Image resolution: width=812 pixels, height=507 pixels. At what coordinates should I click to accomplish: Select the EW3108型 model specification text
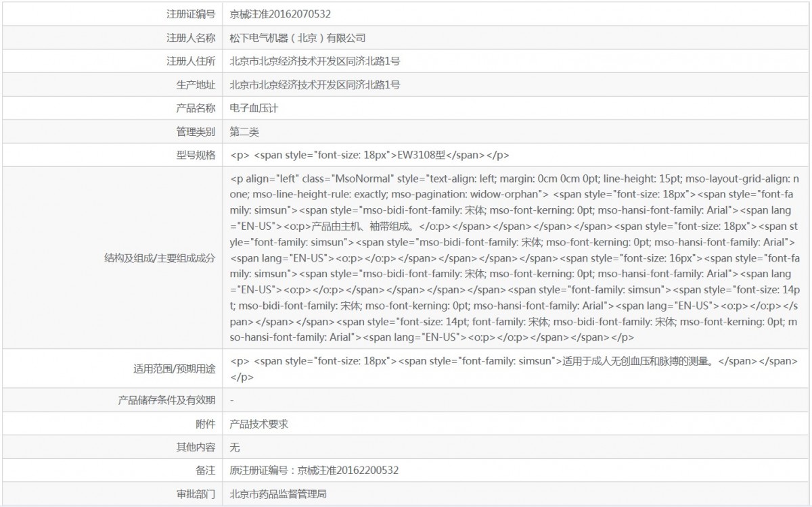click(370, 155)
